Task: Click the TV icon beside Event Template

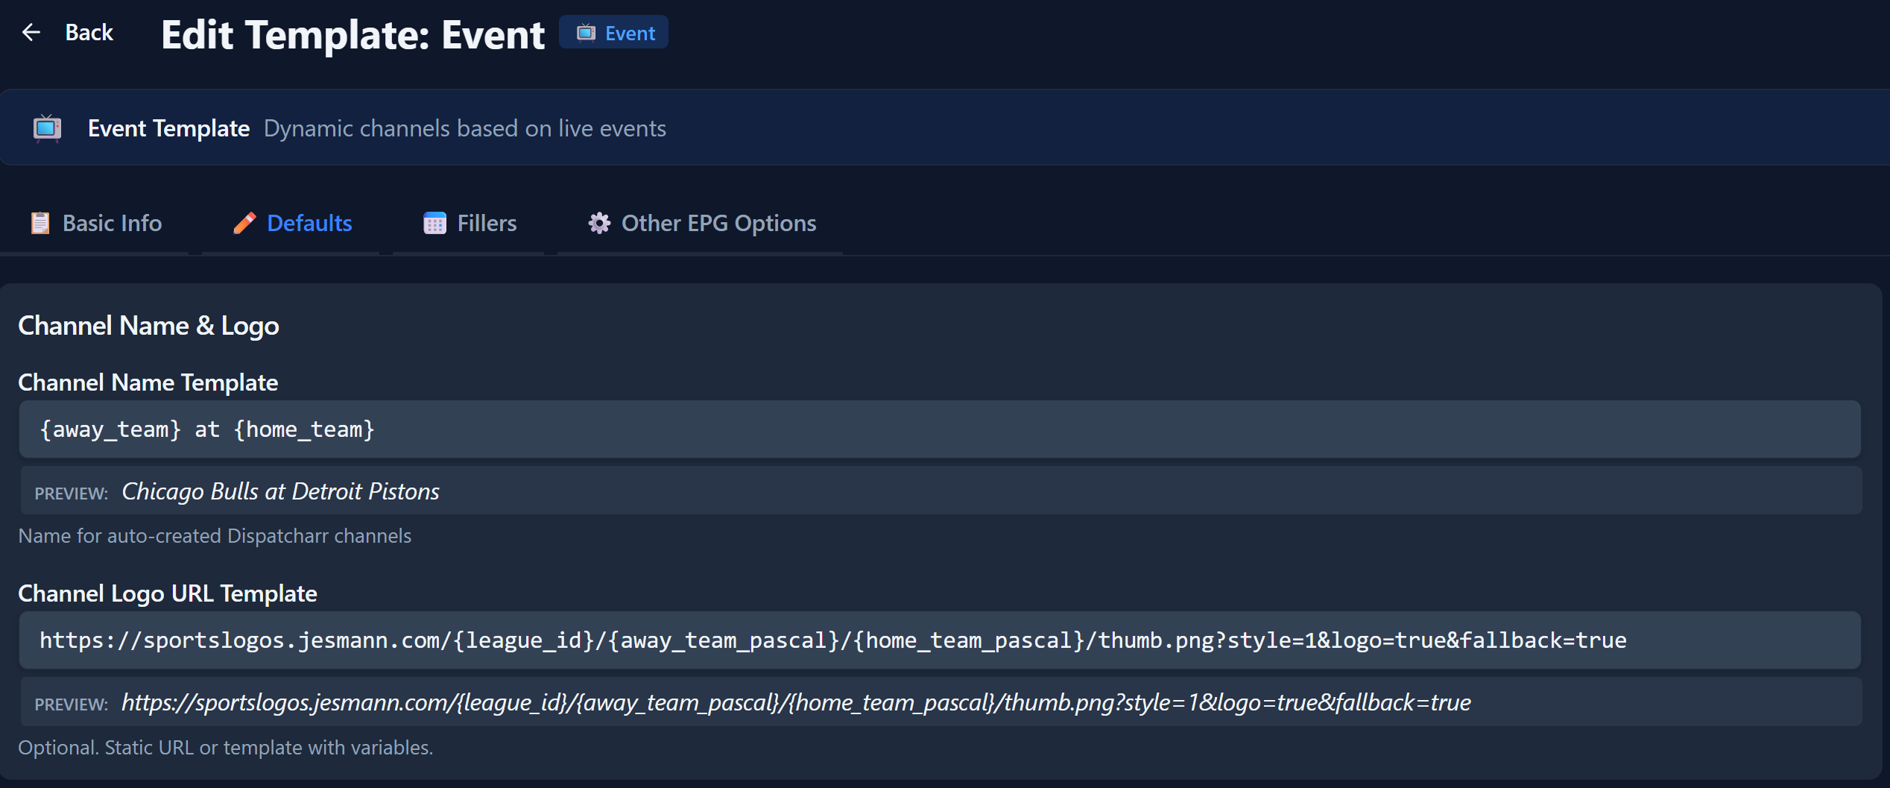Action: coord(47,128)
